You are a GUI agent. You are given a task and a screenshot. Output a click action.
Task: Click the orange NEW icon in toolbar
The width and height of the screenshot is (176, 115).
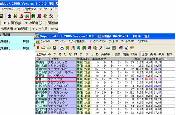coord(132,48)
